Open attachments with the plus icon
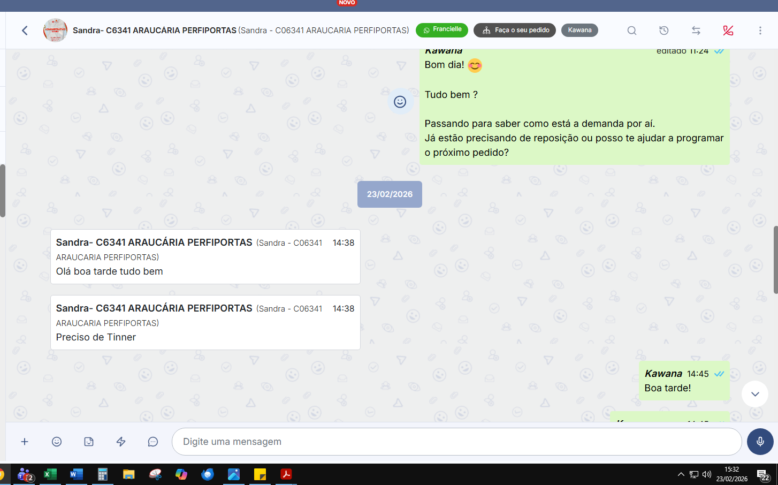 25,442
